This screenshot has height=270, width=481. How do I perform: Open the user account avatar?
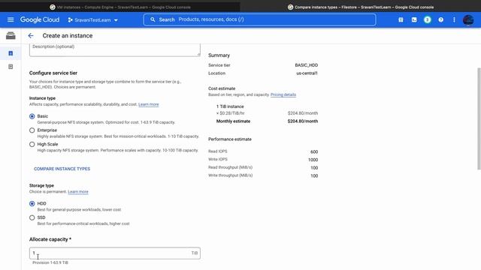click(x=468, y=20)
